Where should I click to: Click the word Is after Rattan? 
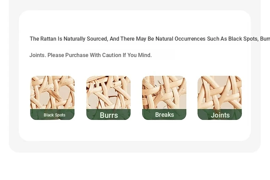point(60,39)
